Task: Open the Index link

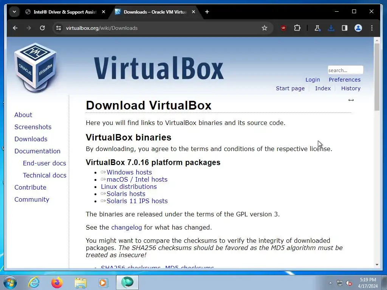Action: coord(323,88)
